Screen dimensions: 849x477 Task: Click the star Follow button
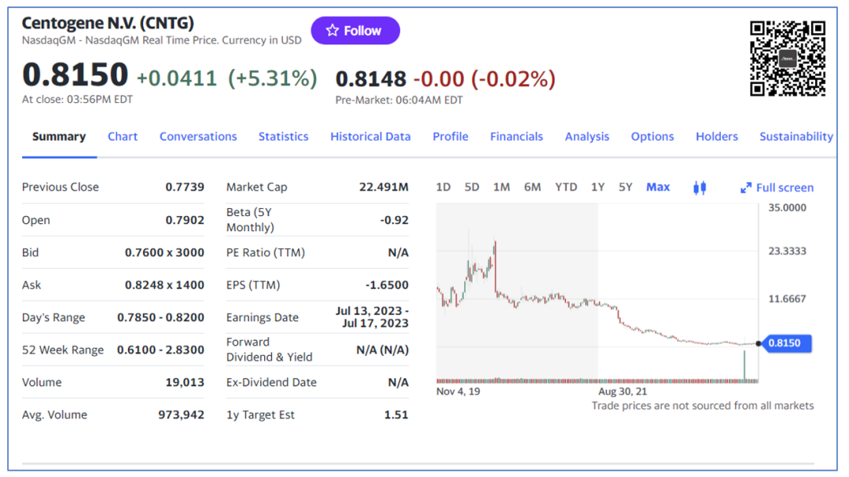355,31
